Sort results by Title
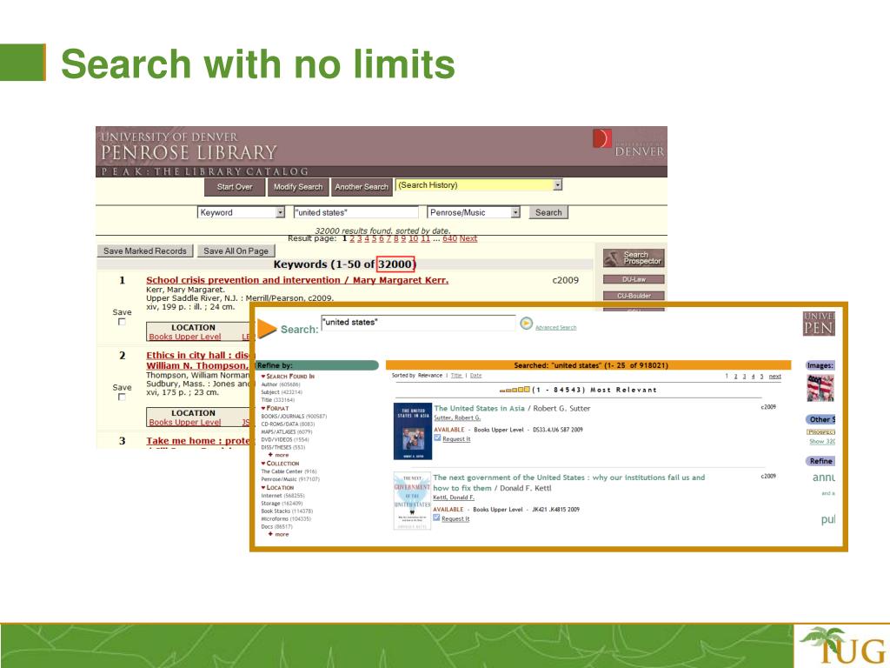The width and height of the screenshot is (890, 668). 456,376
